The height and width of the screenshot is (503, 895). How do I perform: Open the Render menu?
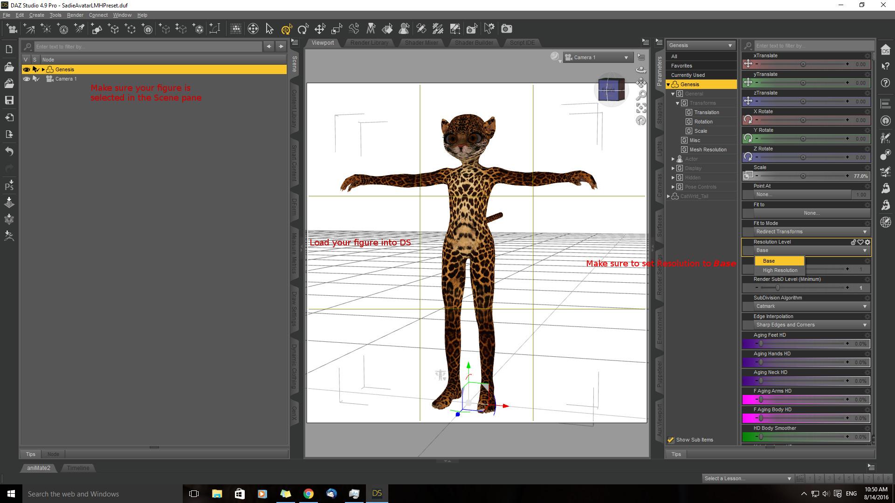(75, 15)
